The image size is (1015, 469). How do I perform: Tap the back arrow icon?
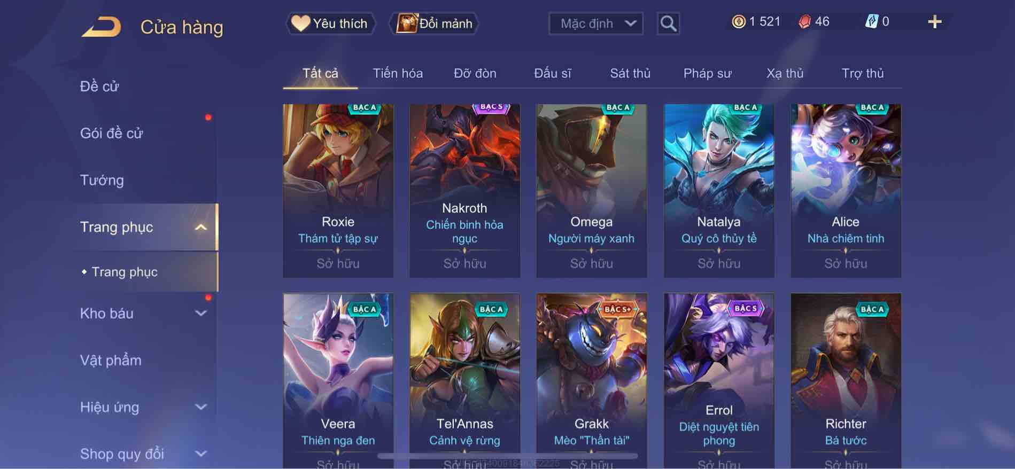point(101,27)
